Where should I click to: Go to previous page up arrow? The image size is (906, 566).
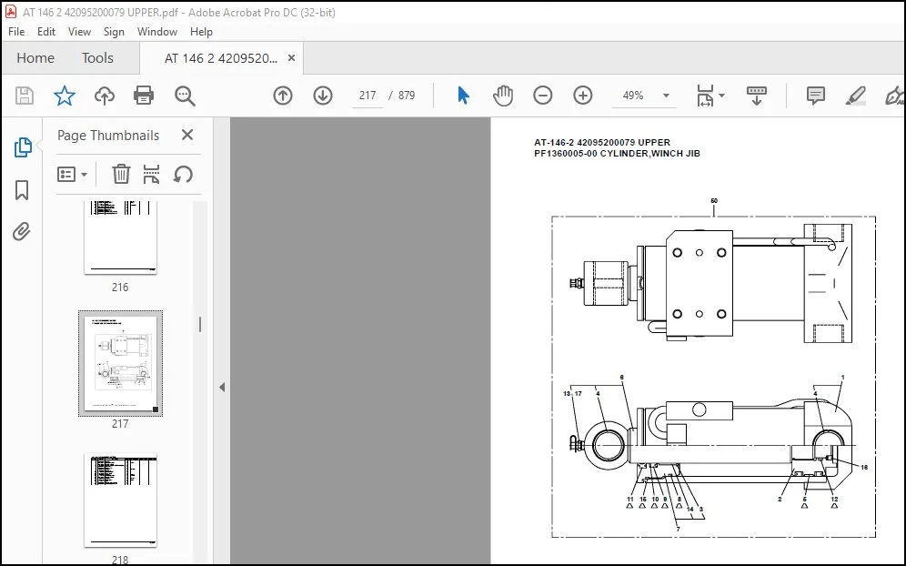pyautogui.click(x=283, y=96)
